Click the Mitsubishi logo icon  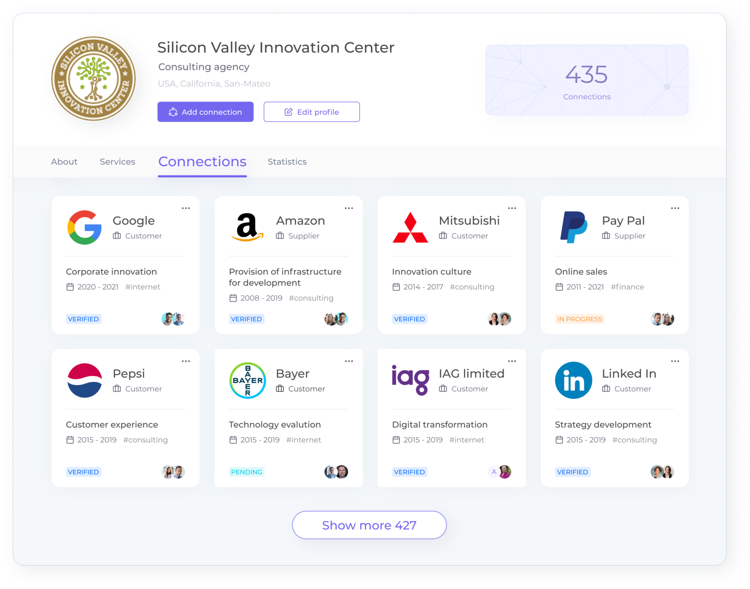pos(410,228)
